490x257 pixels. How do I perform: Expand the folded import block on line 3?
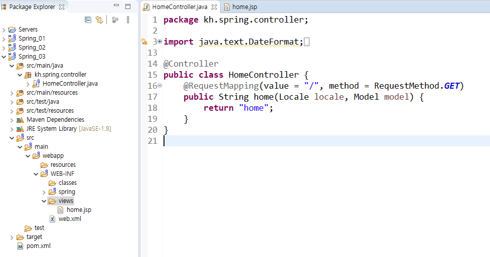click(159, 42)
